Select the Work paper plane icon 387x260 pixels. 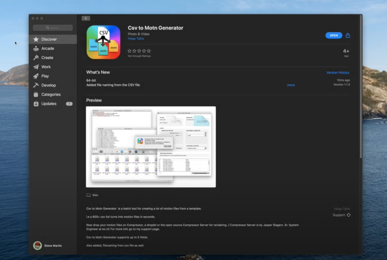click(36, 67)
